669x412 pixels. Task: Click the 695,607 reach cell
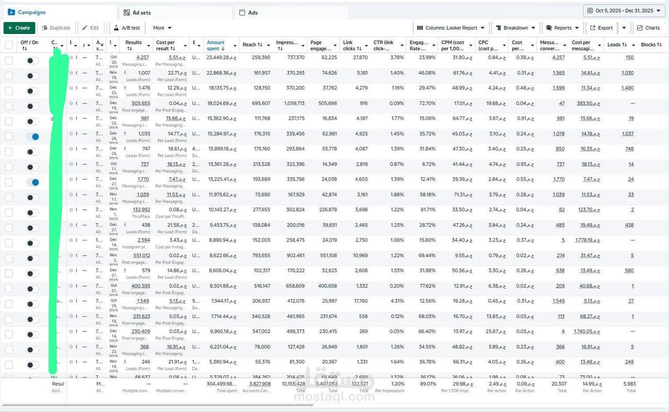261,104
